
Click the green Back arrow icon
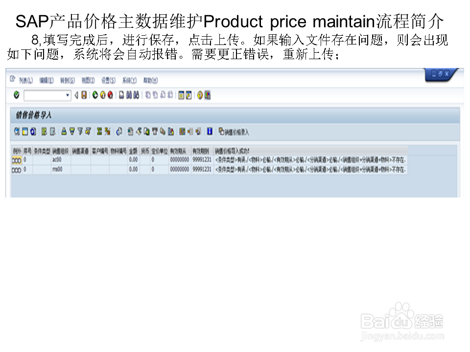pos(95,95)
